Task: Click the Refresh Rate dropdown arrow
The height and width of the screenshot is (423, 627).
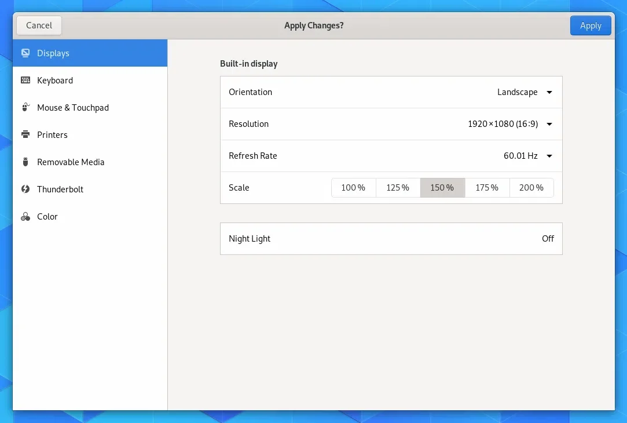Action: click(549, 155)
